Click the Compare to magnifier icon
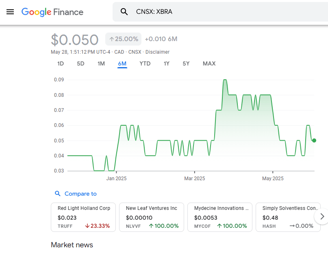Viewport: 328px width, 253px height. 58,194
